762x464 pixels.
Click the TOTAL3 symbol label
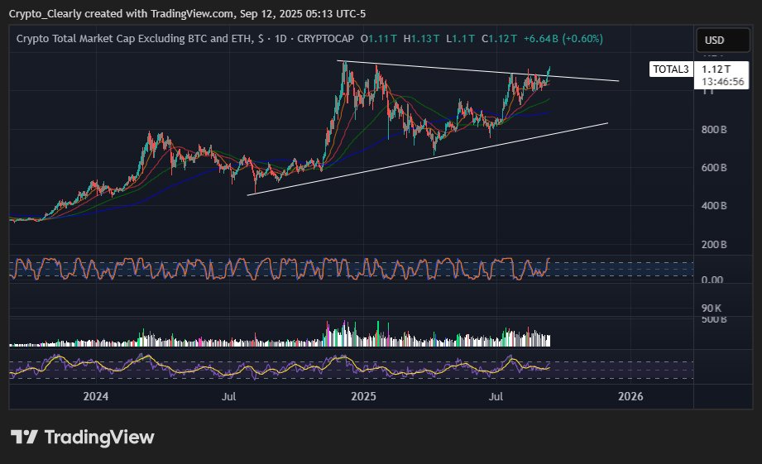click(x=671, y=69)
